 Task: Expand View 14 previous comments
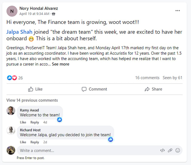(x=32, y=100)
